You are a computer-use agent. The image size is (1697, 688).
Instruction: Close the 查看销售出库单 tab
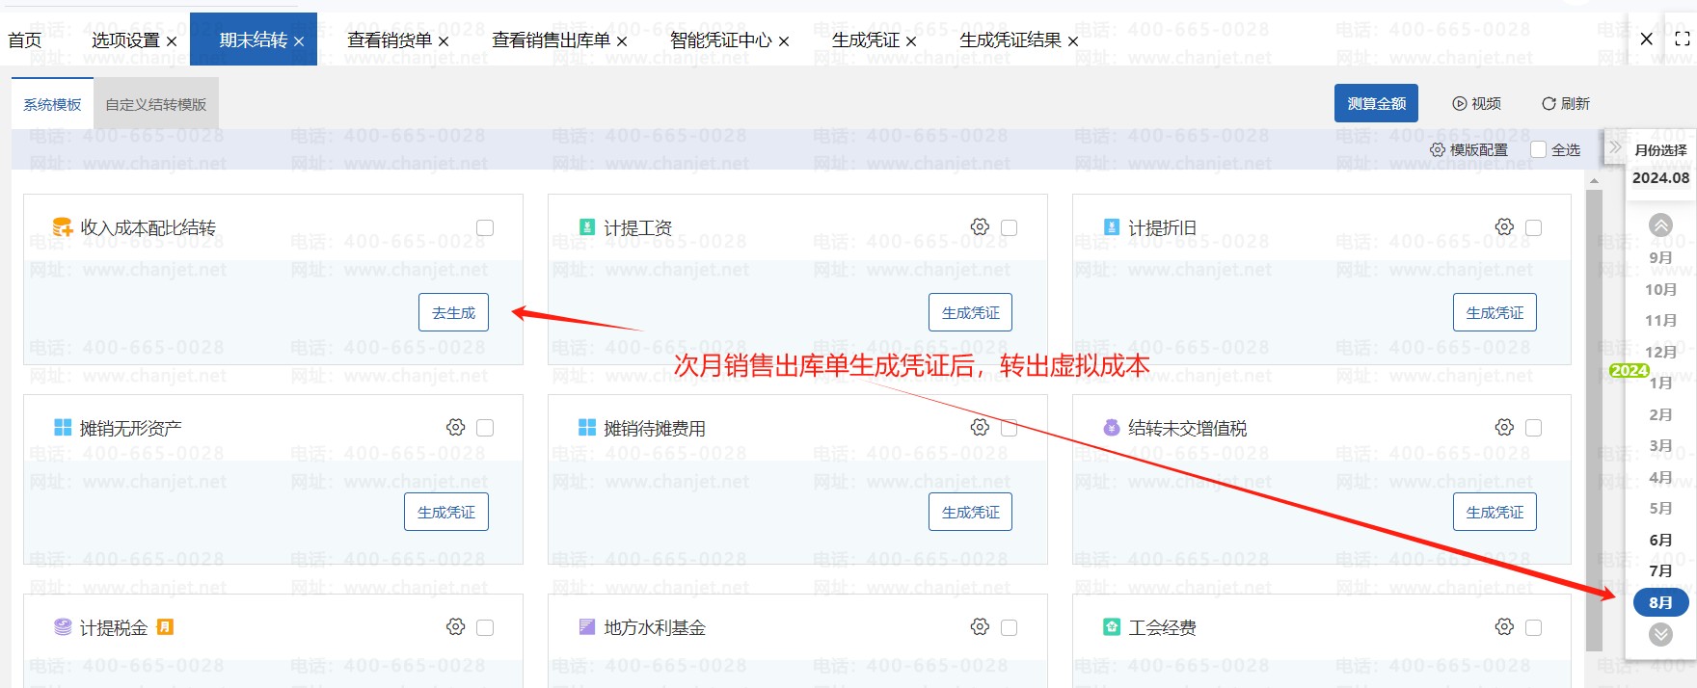[622, 41]
